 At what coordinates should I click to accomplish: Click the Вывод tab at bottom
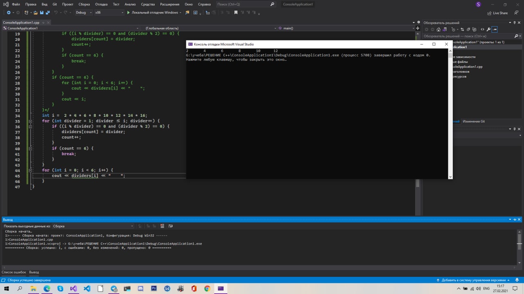click(34, 272)
